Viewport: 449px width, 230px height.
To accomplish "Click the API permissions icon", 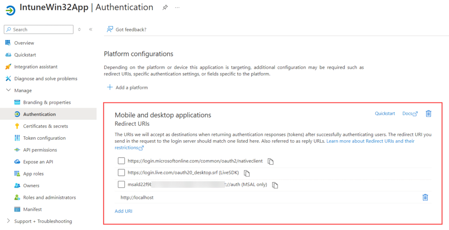I will (17, 150).
